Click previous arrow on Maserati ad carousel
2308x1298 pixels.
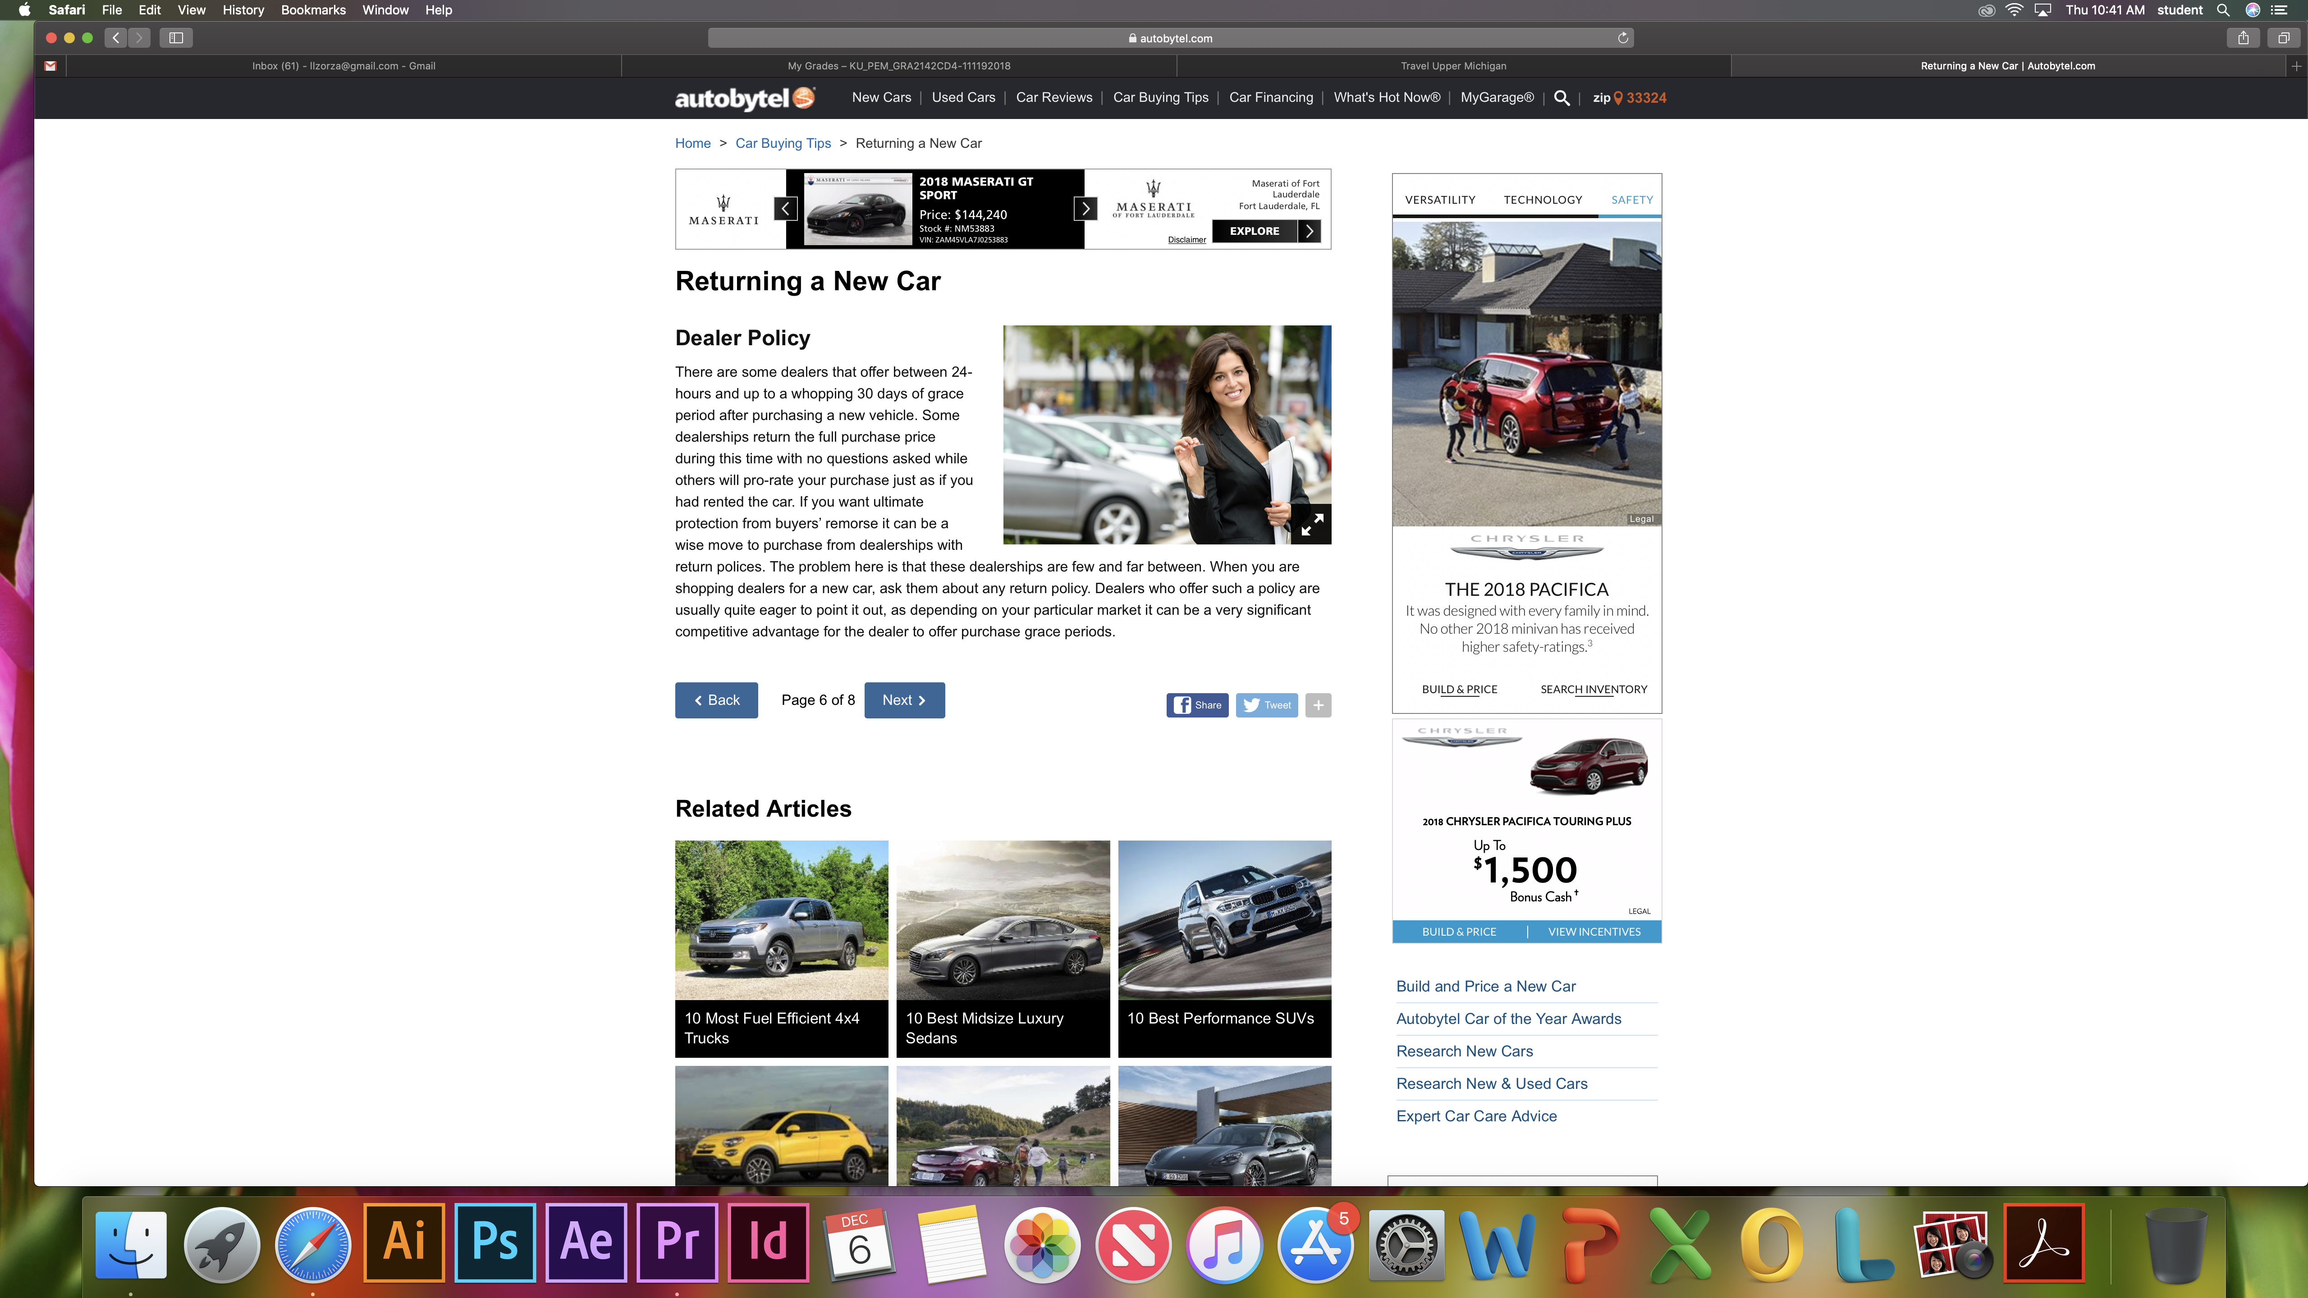click(785, 209)
